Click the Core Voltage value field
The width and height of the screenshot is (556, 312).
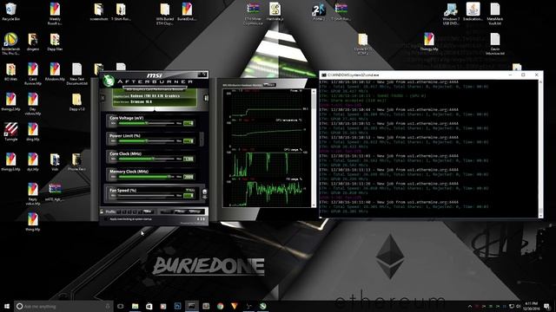click(189, 123)
